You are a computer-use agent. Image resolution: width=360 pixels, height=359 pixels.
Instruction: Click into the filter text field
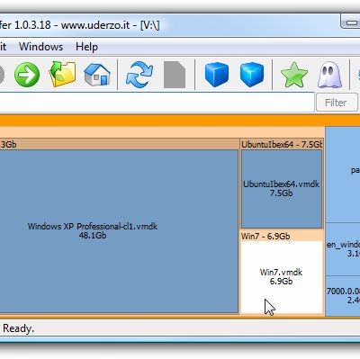(157, 103)
